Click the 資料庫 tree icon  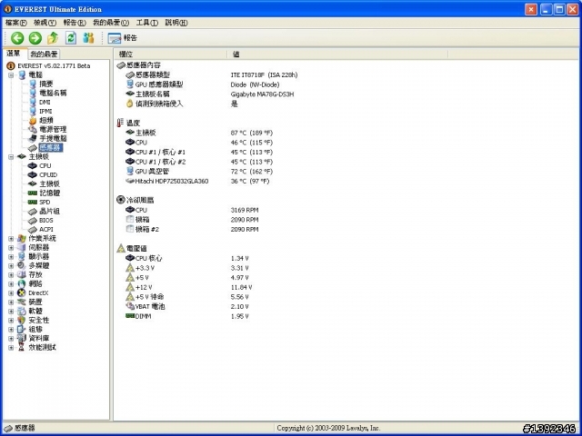(x=22, y=339)
